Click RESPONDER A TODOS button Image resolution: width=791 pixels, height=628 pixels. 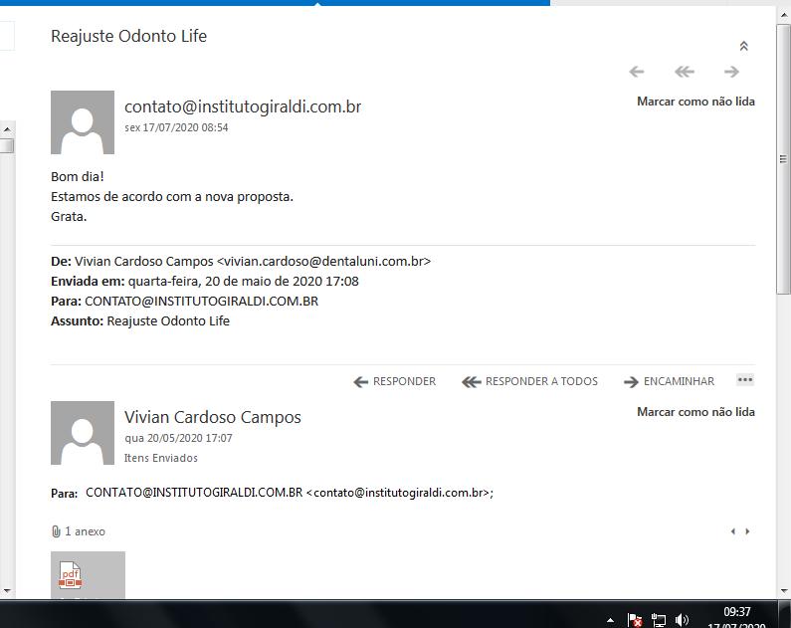[x=529, y=381]
